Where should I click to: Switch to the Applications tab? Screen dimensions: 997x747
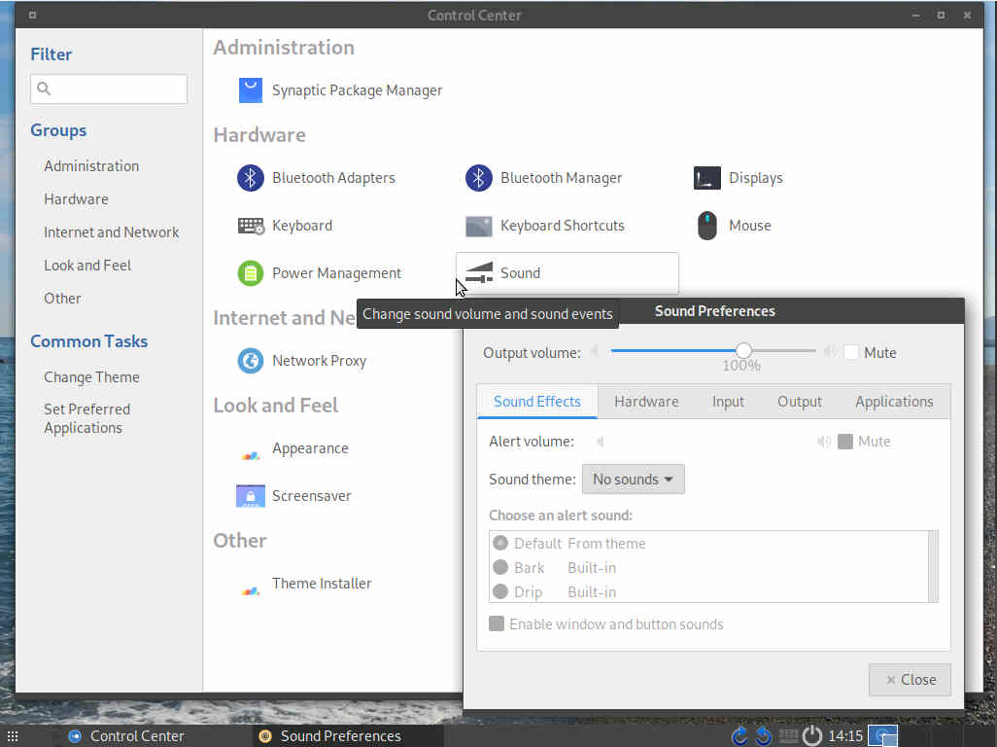pos(894,402)
